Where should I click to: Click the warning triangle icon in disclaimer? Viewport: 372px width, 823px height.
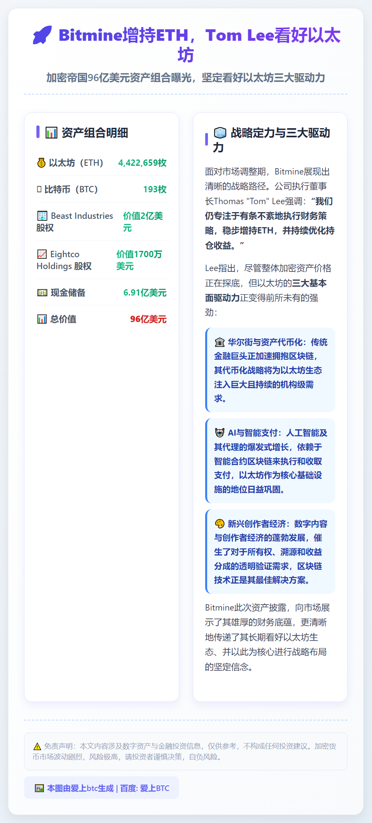[x=37, y=746]
